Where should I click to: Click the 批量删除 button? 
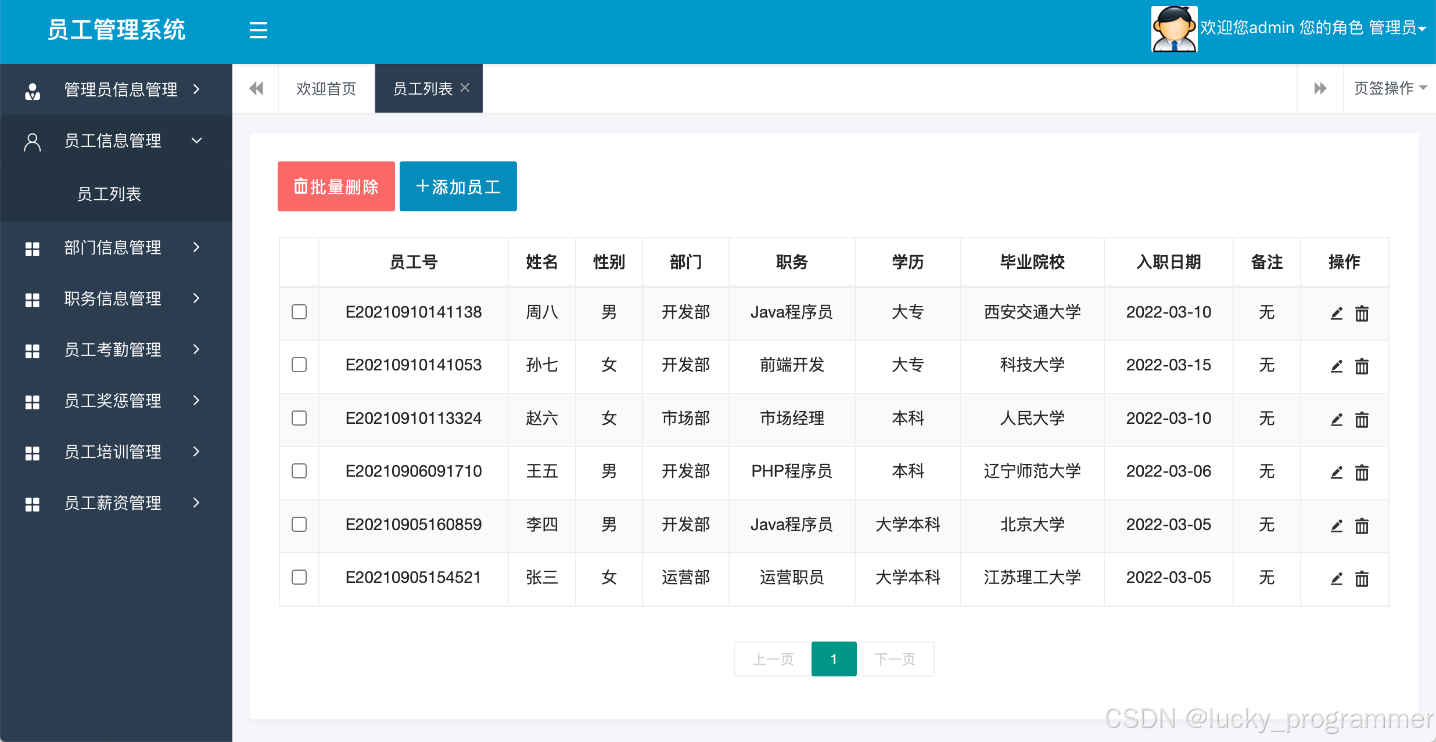click(336, 186)
